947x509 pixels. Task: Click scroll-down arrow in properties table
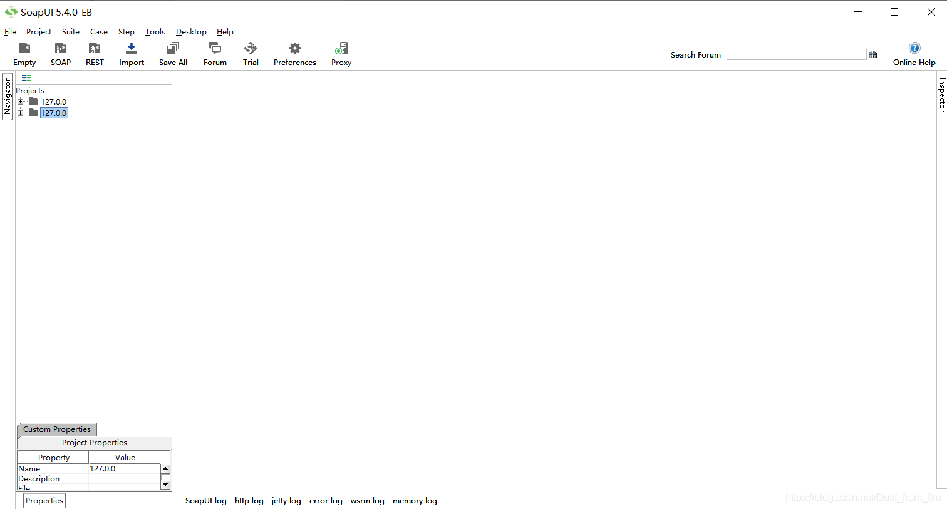coord(165,485)
